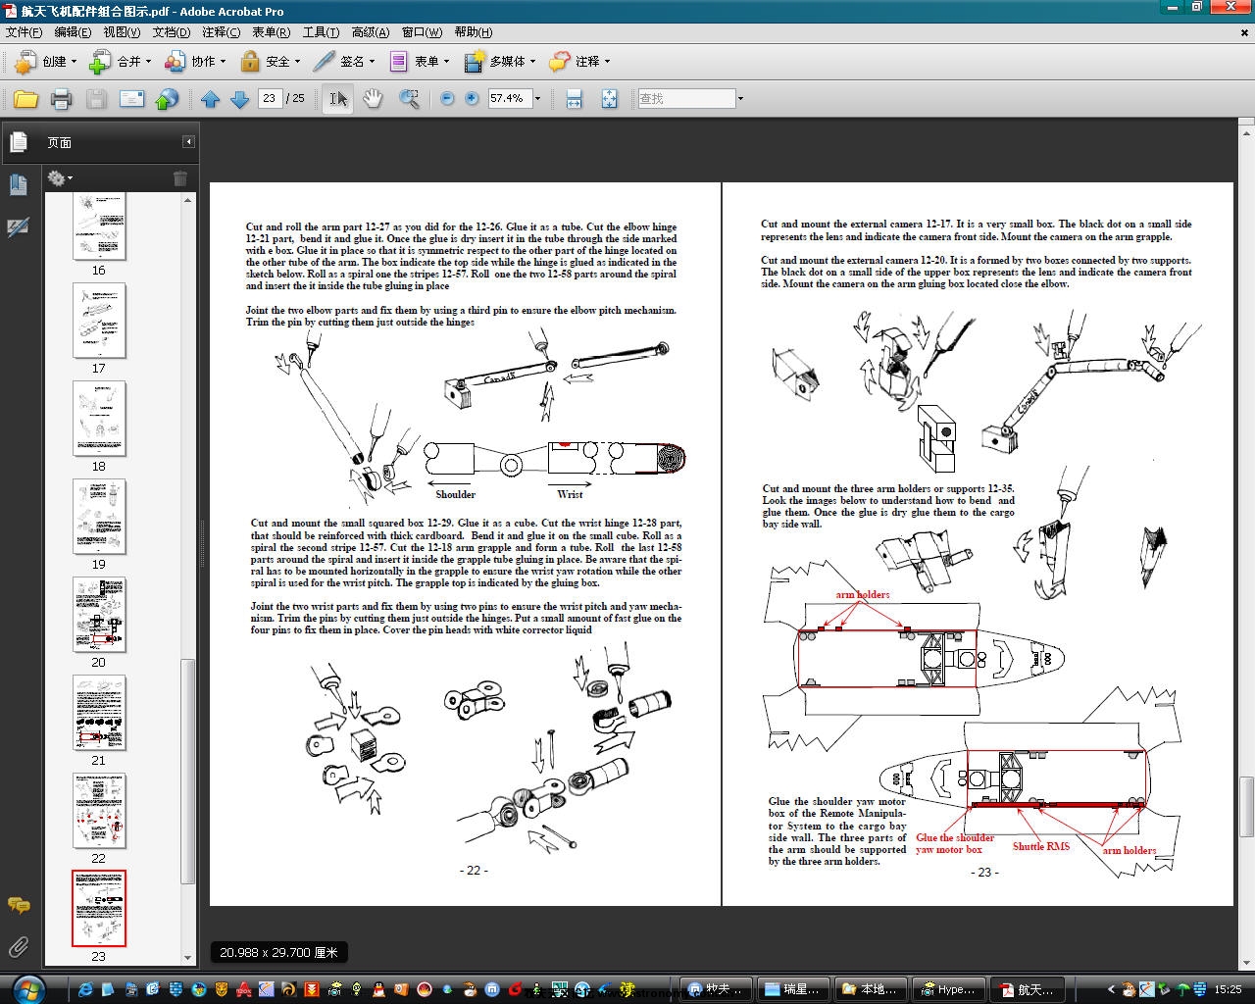Collapse the Pages panel with arrow button
This screenshot has width=1255, height=1004.
point(188,142)
